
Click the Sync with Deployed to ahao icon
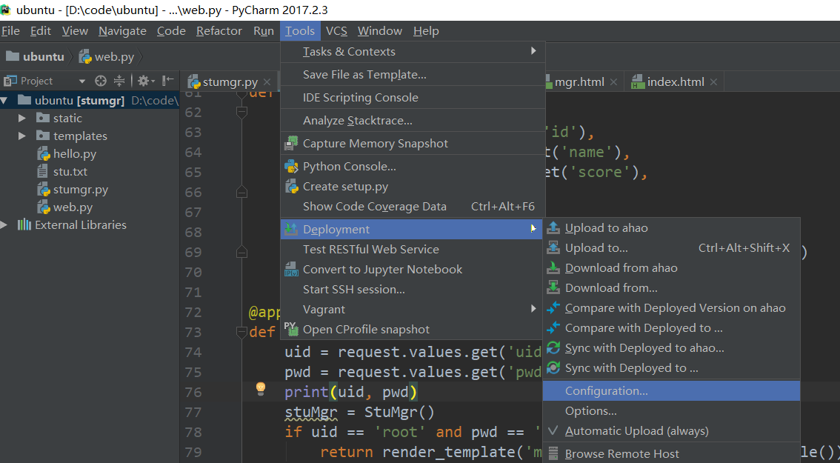553,348
